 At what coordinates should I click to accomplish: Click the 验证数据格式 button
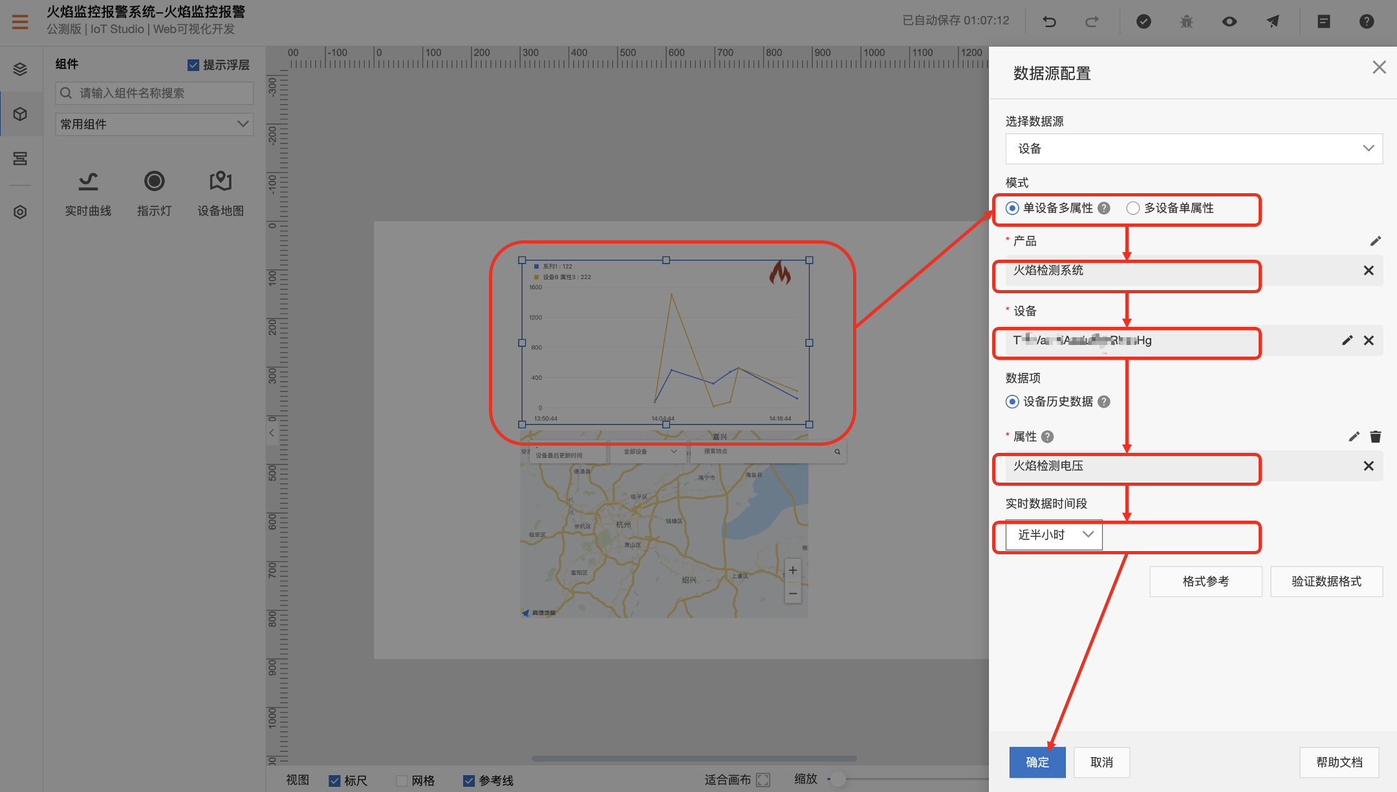click(1326, 581)
